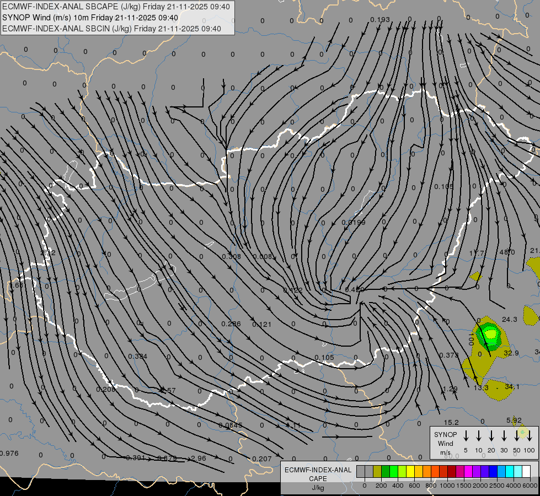
Task: Click the 0.193 value on the map
Action: click(380, 20)
